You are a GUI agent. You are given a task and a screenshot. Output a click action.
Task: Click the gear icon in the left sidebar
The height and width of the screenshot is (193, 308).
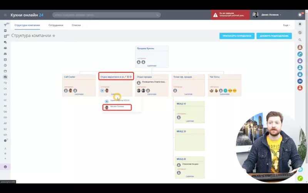(5, 153)
